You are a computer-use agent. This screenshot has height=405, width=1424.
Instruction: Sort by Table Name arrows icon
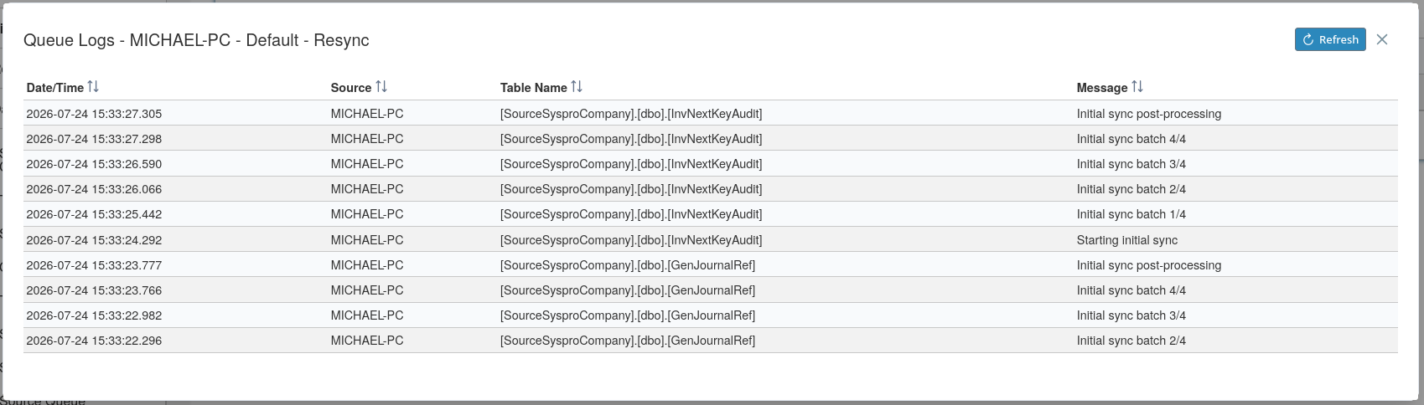[x=577, y=87]
